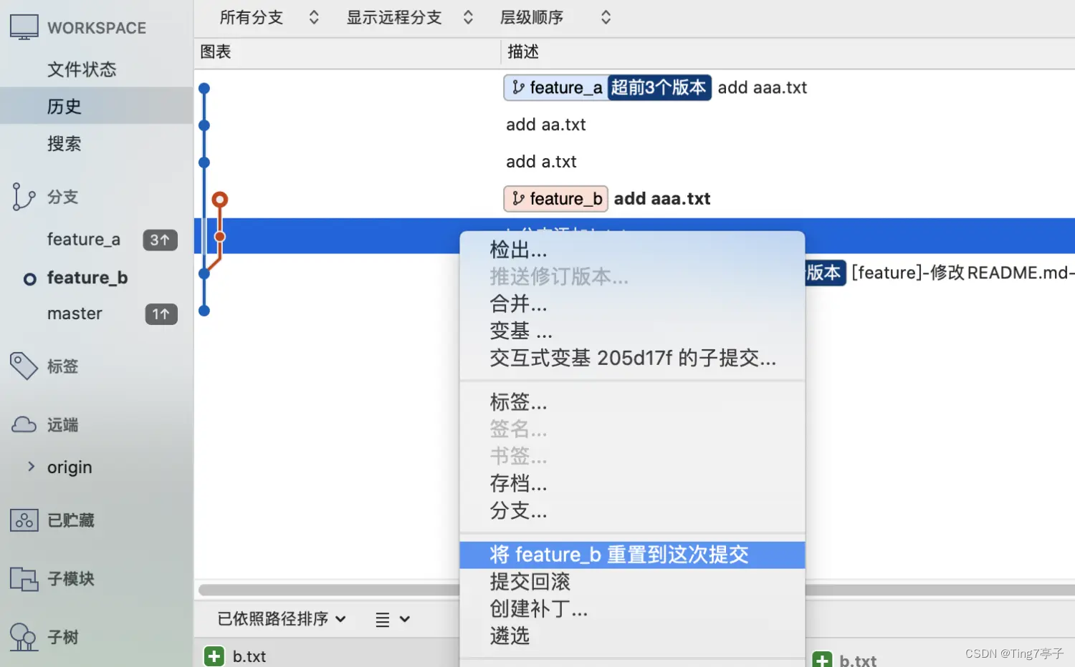Click the branches section icon
Screen dimensions: 1075x667
(x=24, y=197)
